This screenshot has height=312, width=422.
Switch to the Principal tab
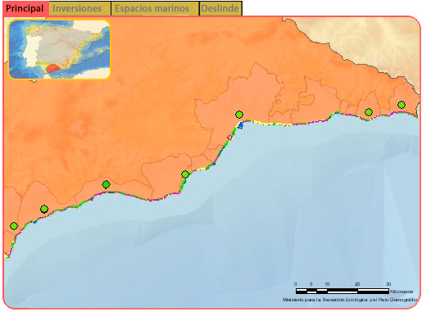25,8
